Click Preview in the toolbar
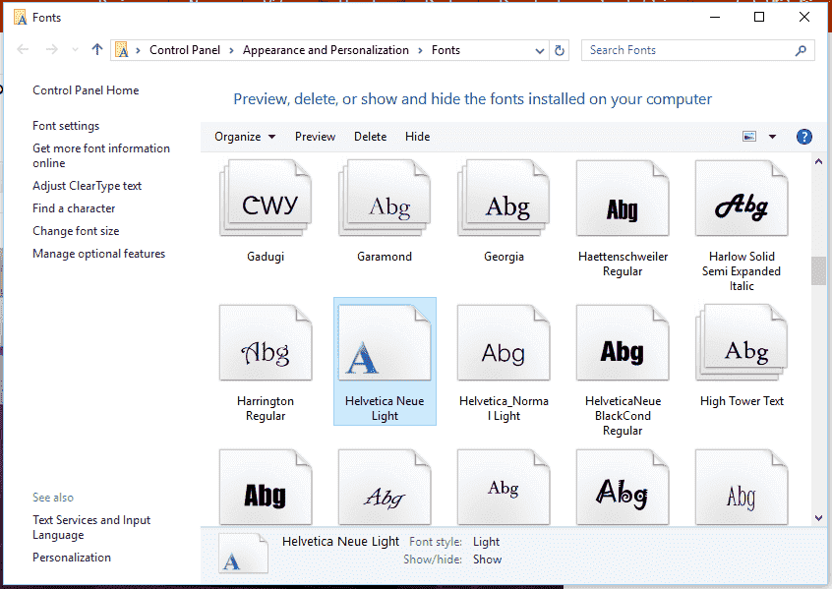 315,137
